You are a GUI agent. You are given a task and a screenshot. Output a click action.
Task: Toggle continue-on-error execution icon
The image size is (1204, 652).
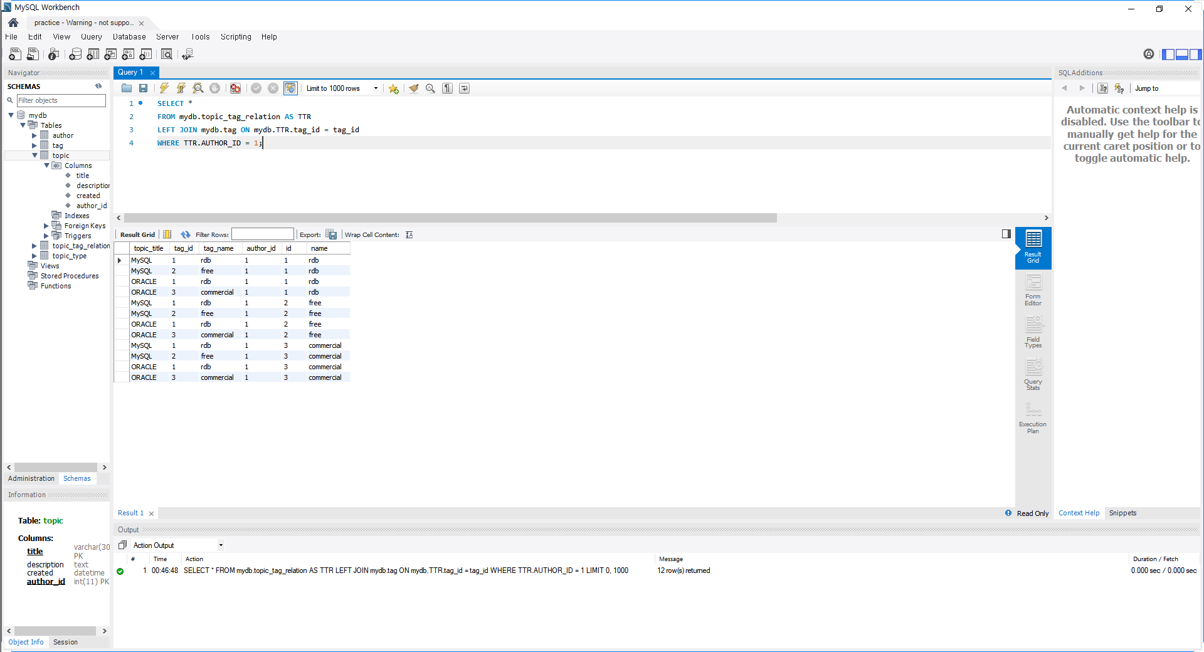(x=235, y=88)
